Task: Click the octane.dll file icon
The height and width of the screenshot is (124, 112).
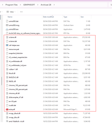Action: pyautogui.click(x=7, y=37)
